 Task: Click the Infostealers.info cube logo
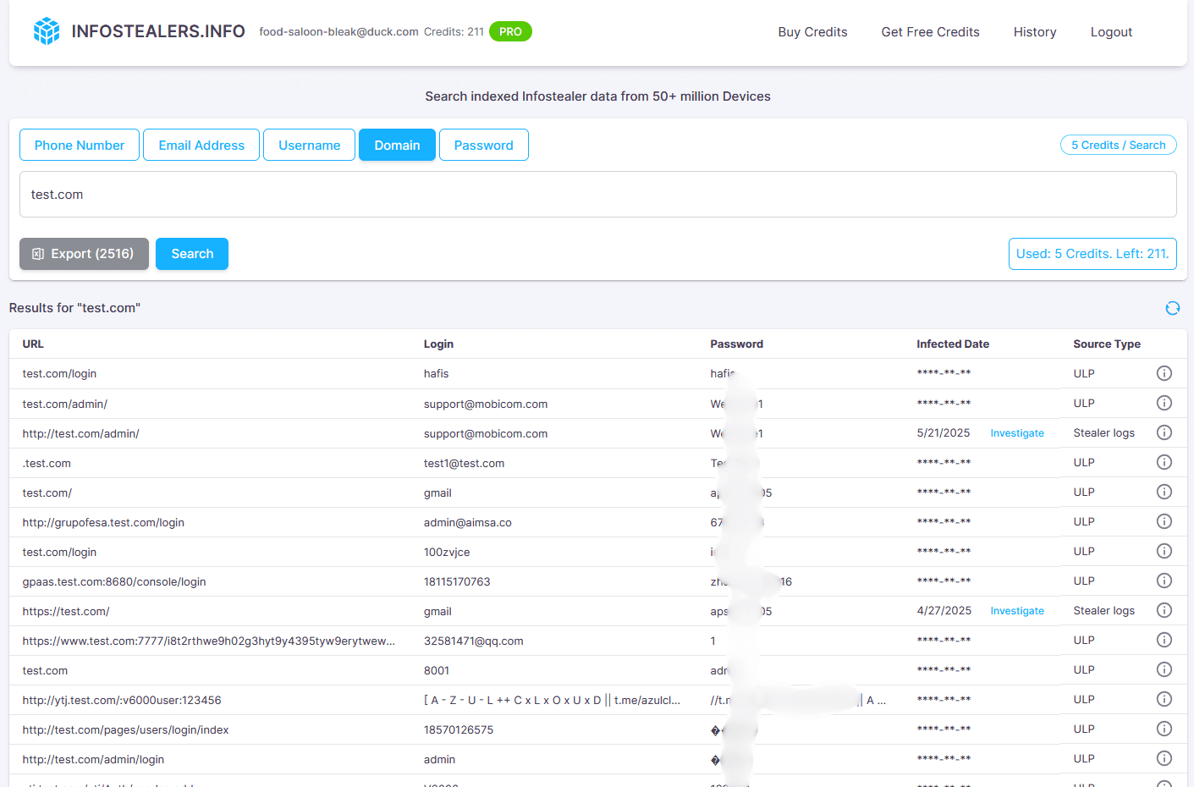coord(47,31)
